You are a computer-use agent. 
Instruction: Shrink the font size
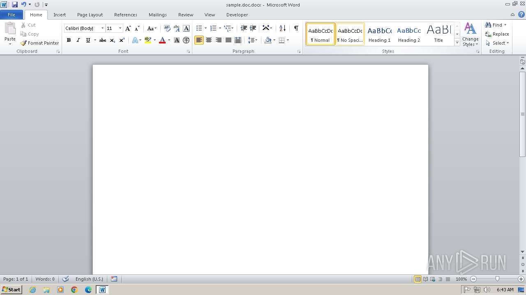coord(137,28)
